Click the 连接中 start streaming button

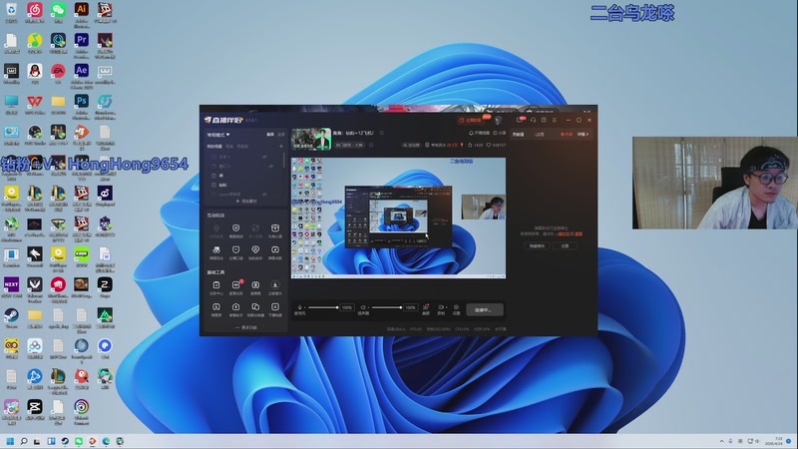485,309
